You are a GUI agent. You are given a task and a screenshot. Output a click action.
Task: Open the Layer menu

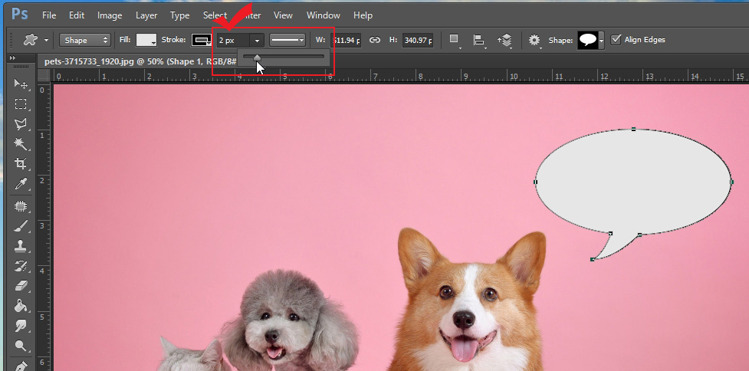point(146,15)
